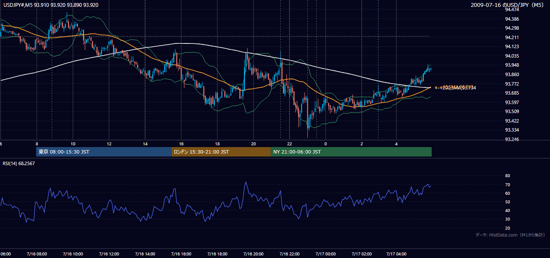550x258 pixels.
Task: Click hour 10 on the price chart axis
Action: click(x=73, y=144)
